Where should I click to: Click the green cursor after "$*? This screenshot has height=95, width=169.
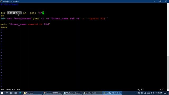[x=43, y=13]
